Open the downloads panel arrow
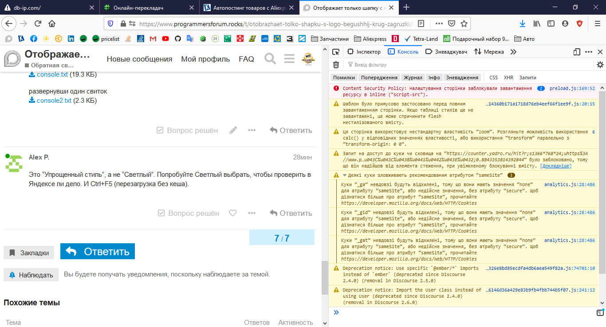The height and width of the screenshot is (327, 606). coord(523,23)
